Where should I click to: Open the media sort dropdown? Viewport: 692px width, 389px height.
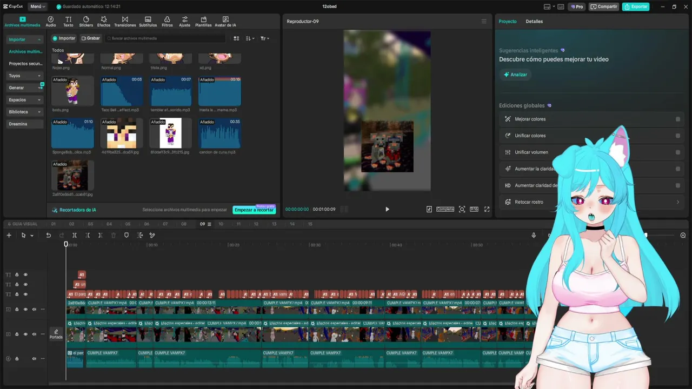250,38
